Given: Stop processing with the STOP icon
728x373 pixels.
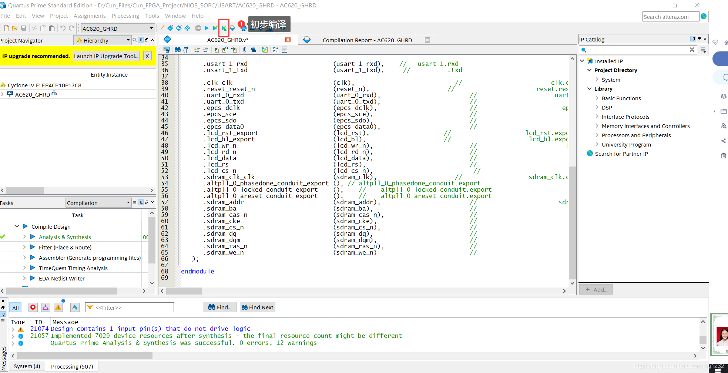Looking at the screenshot, I should [x=198, y=28].
